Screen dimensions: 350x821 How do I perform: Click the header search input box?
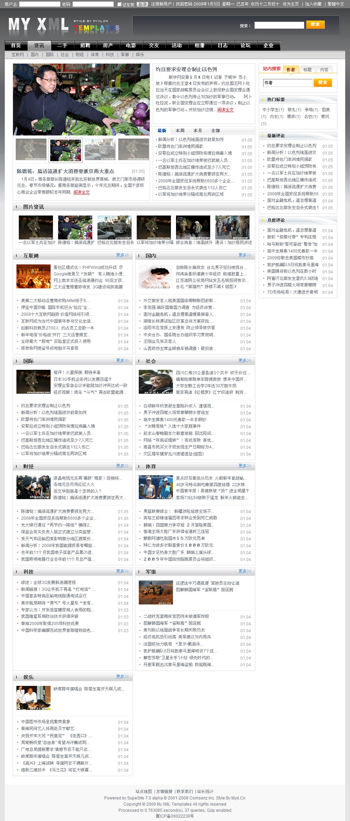click(x=279, y=25)
